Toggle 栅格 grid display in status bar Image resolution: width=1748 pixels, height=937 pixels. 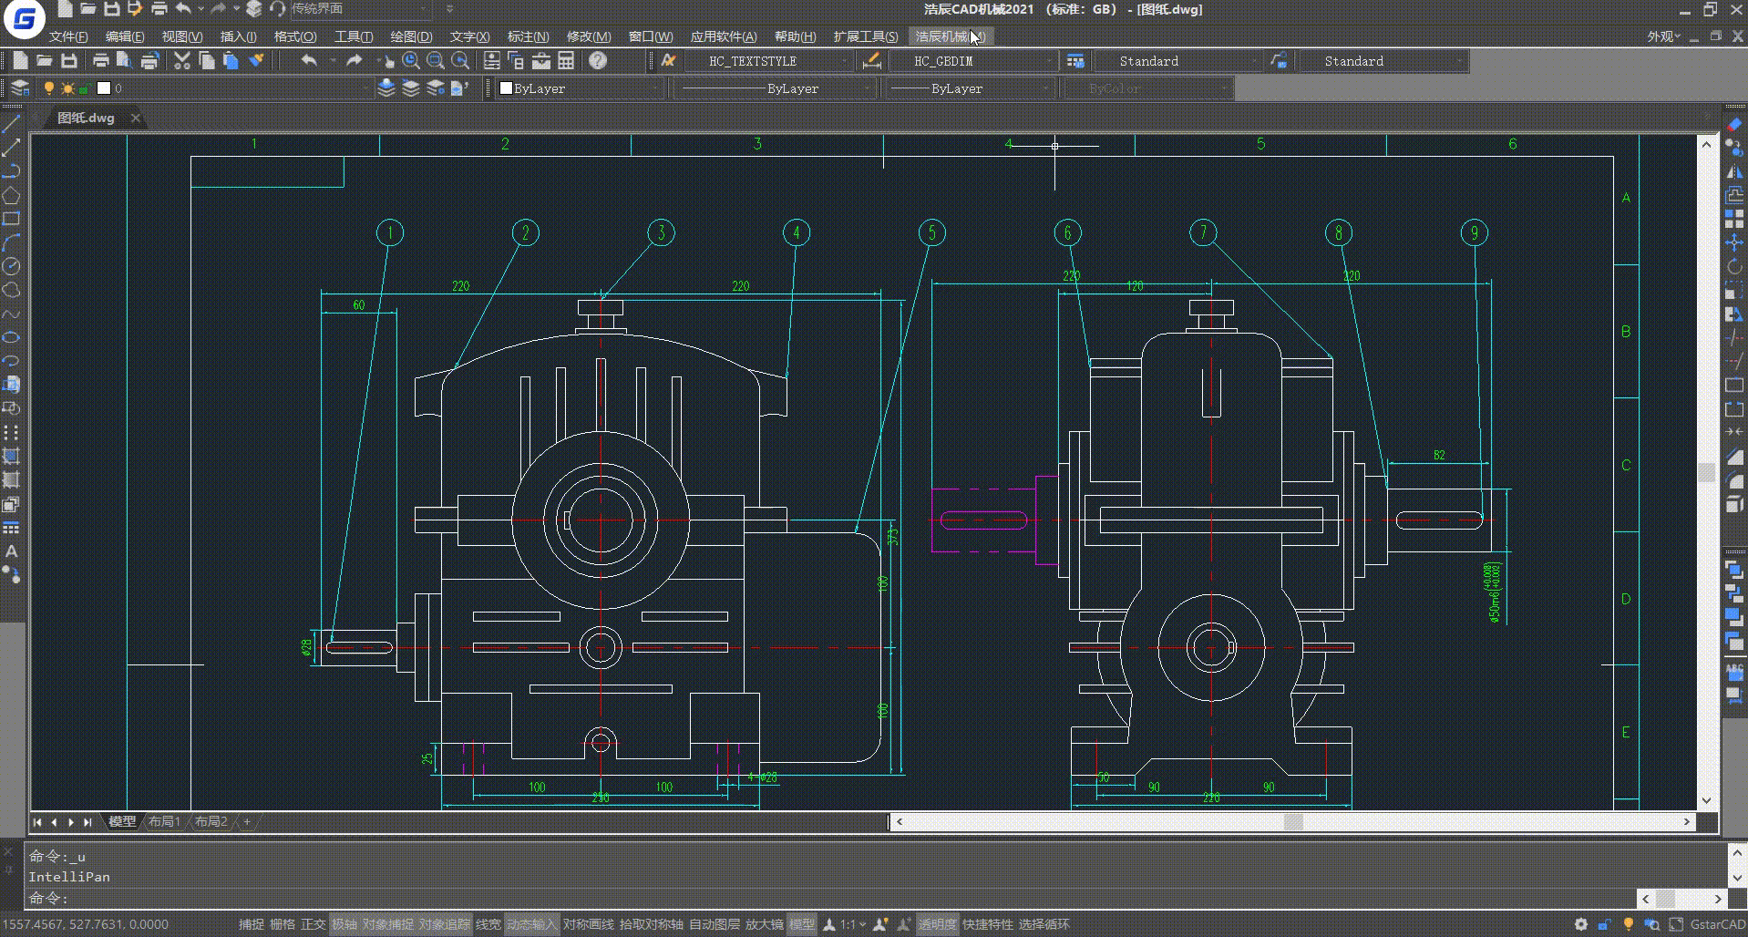[x=283, y=924]
